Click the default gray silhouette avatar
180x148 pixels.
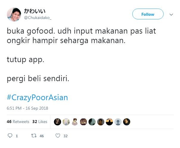pyautogui.click(x=118, y=122)
